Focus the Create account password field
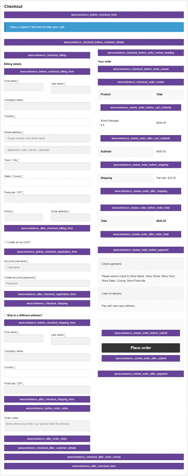This screenshot has height=476, width=188. click(47, 283)
